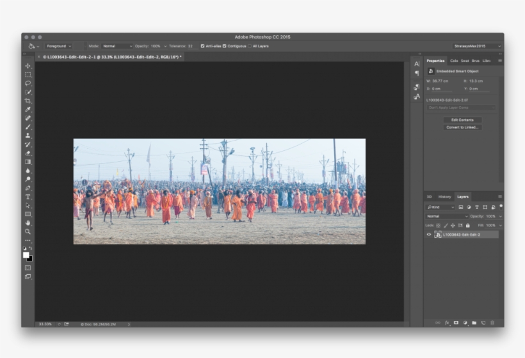Select the Brush tool
The height and width of the screenshot is (358, 525).
tap(28, 127)
